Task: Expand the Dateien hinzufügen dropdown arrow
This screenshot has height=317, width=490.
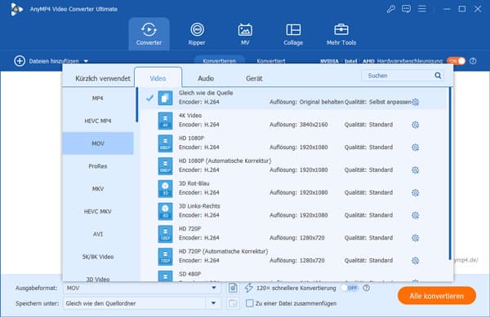Action: point(86,61)
